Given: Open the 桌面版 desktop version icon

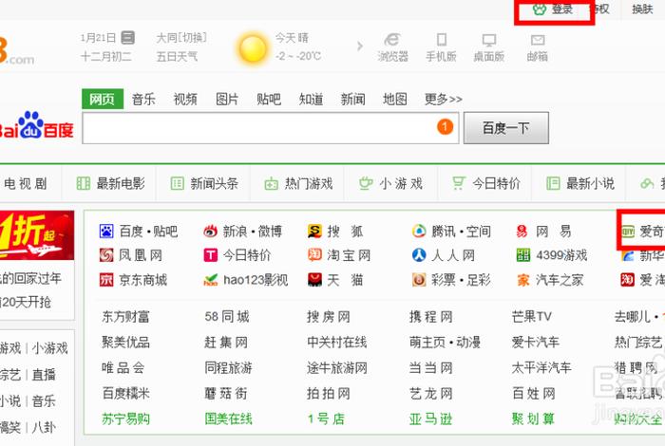Looking at the screenshot, I should click(489, 40).
